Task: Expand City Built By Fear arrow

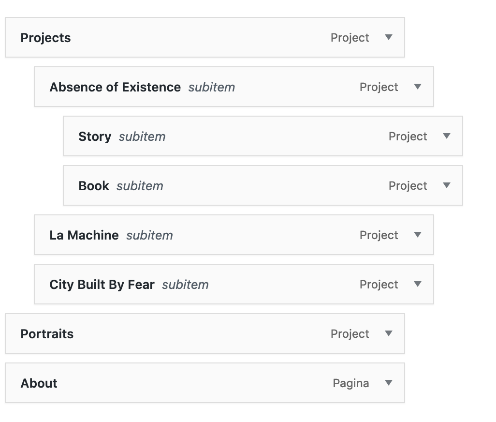Action: click(x=418, y=285)
